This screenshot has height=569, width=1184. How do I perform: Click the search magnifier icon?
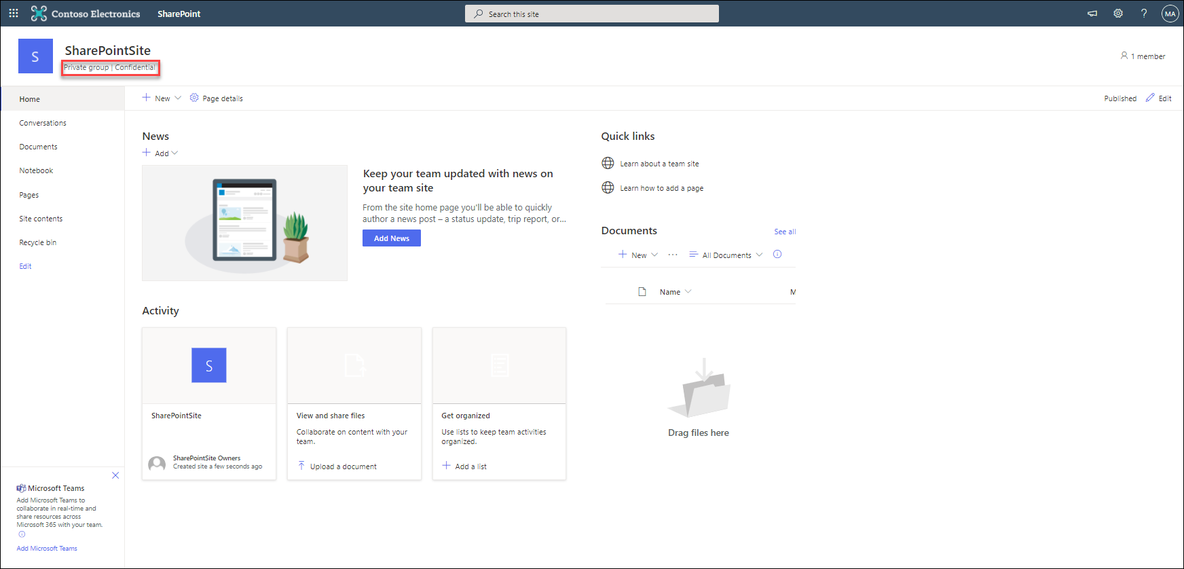coord(479,14)
